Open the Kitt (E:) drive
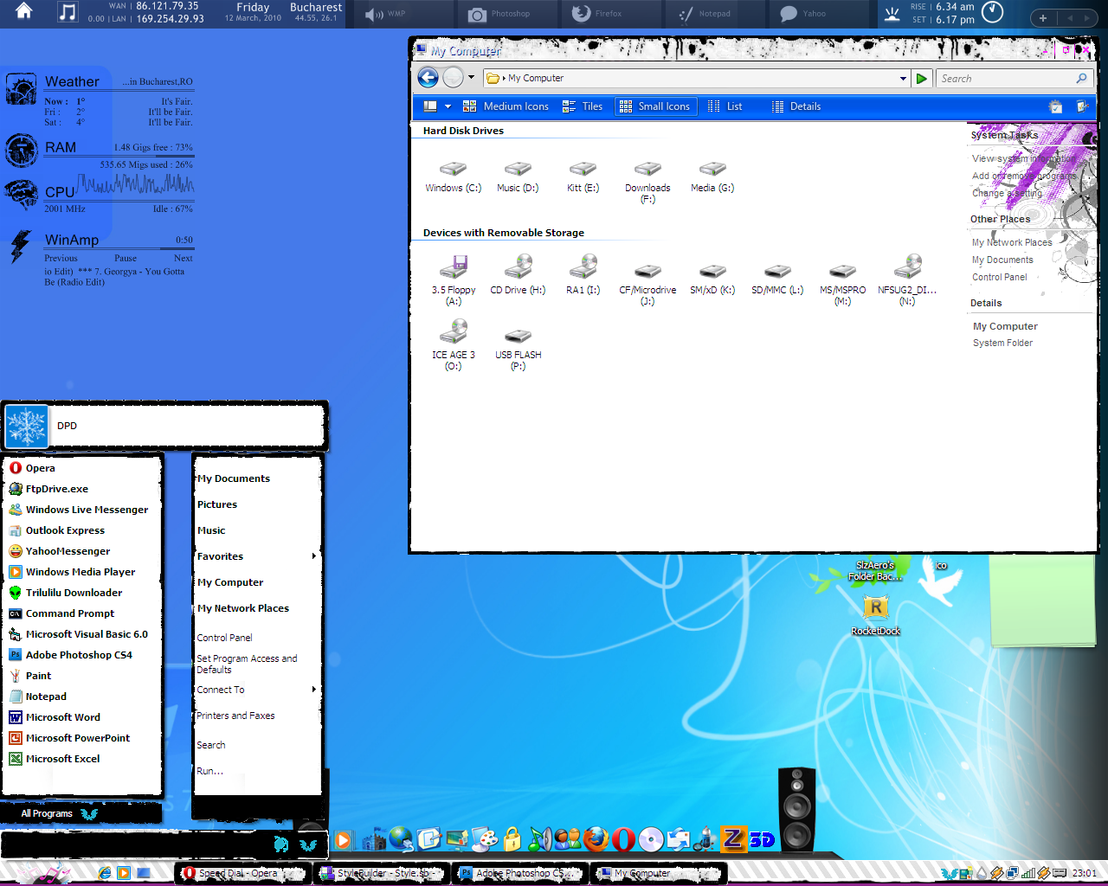This screenshot has width=1108, height=886. pos(583,177)
